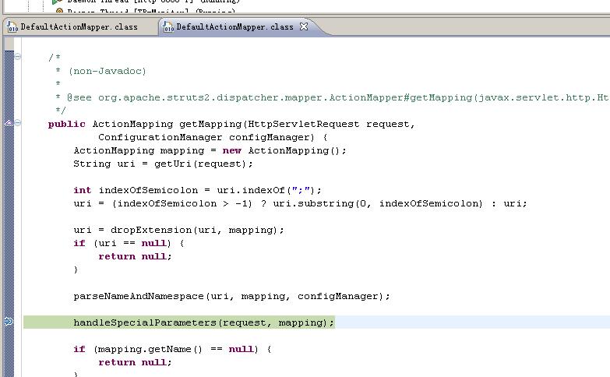Click the blue ruler next to the uri == null check
The width and height of the screenshot is (610, 377).
(x=9, y=243)
